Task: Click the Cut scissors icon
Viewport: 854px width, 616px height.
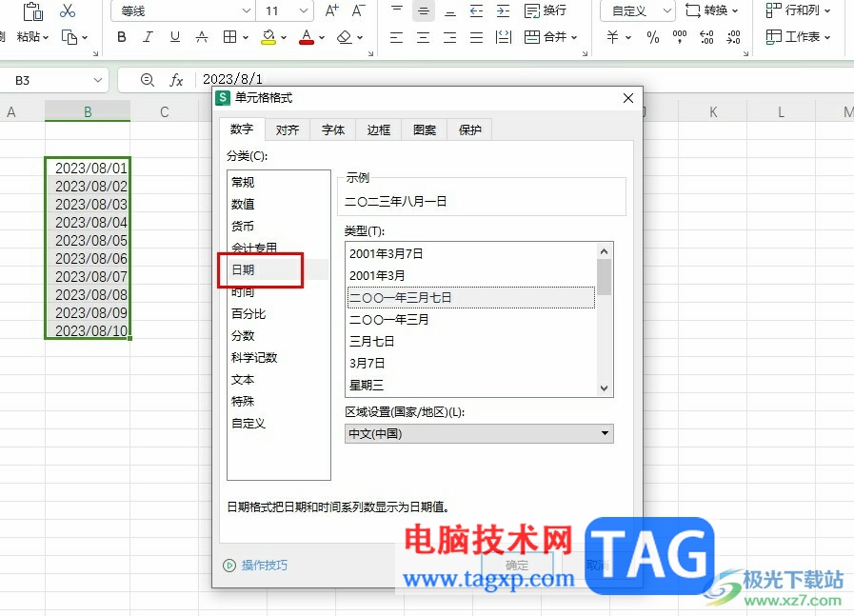Action: 68,10
